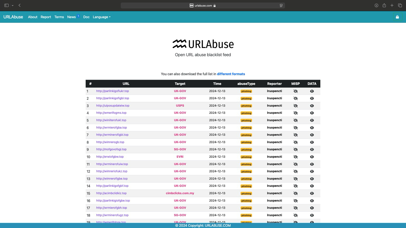This screenshot has width=406, height=228.
Task: Open the Report page
Action: [x=46, y=17]
